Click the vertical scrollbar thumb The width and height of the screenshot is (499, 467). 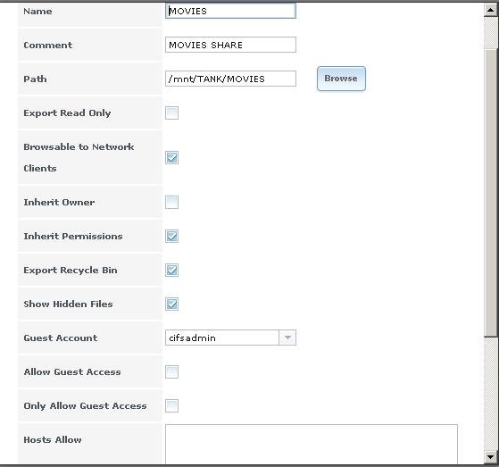click(490, 193)
